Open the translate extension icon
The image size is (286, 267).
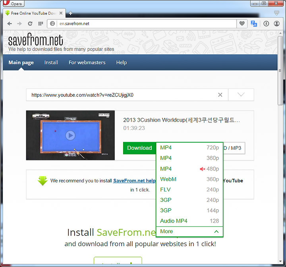coord(254,23)
